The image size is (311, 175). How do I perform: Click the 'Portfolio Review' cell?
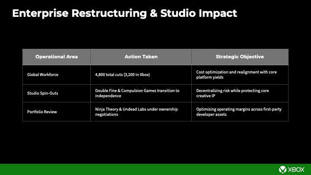[57, 112]
